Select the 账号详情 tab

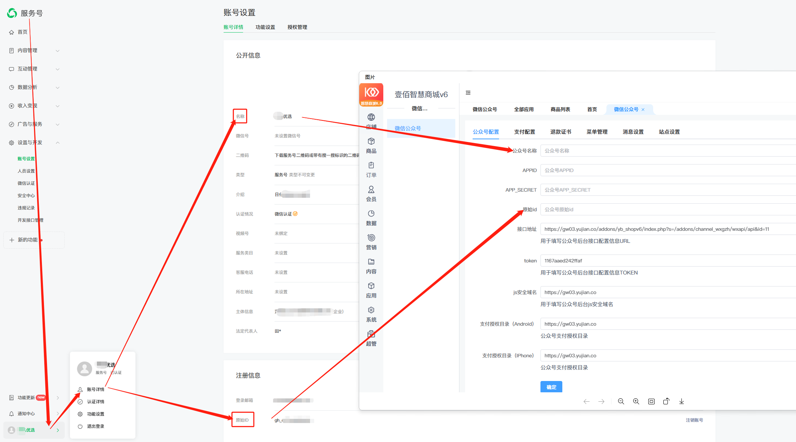233,27
